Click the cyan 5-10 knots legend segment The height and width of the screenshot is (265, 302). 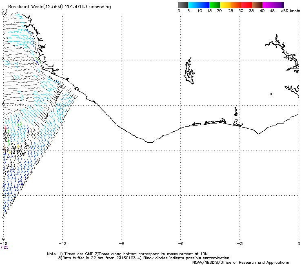tap(193, 5)
